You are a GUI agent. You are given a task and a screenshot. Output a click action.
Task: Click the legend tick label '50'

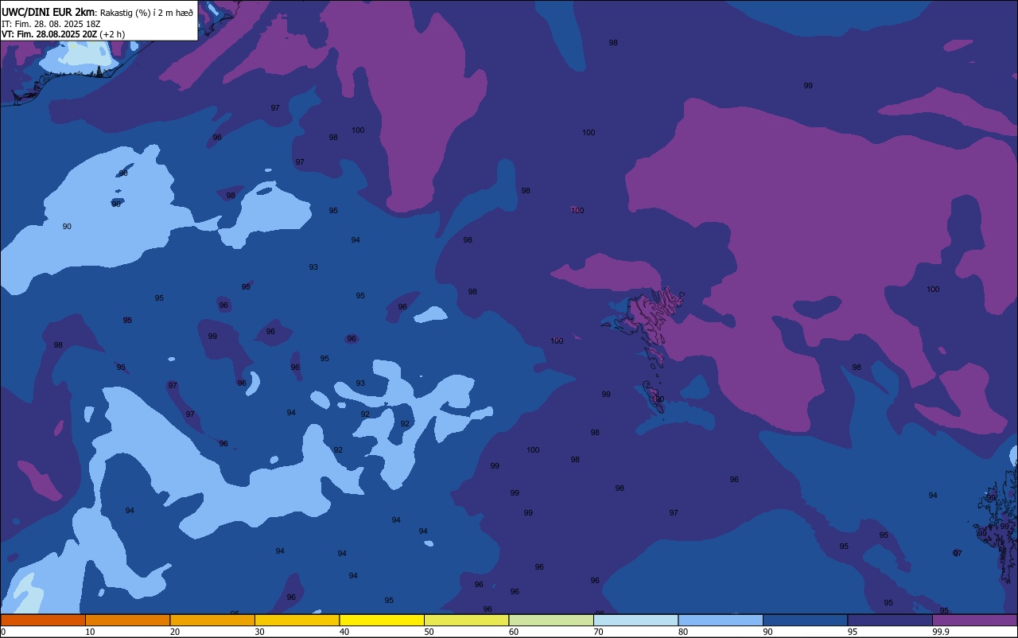coord(429,632)
